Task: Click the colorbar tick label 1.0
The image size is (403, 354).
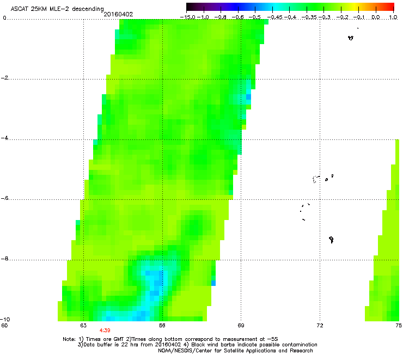Action: 393,17
